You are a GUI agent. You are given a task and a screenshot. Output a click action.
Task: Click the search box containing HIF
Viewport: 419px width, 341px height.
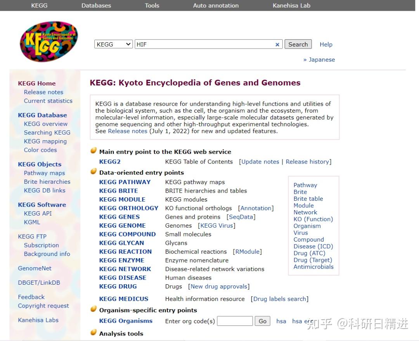tap(208, 44)
